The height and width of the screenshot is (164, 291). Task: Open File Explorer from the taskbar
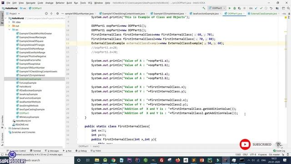[97, 160]
